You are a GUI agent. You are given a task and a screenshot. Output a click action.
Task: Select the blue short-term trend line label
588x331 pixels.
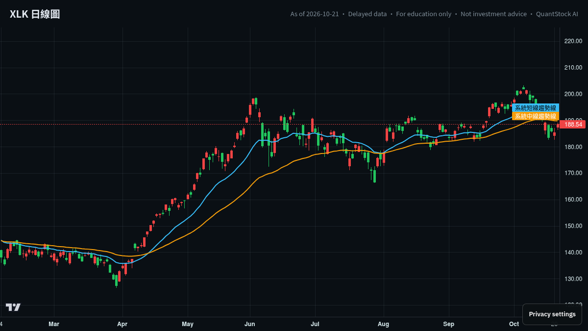[536, 108]
